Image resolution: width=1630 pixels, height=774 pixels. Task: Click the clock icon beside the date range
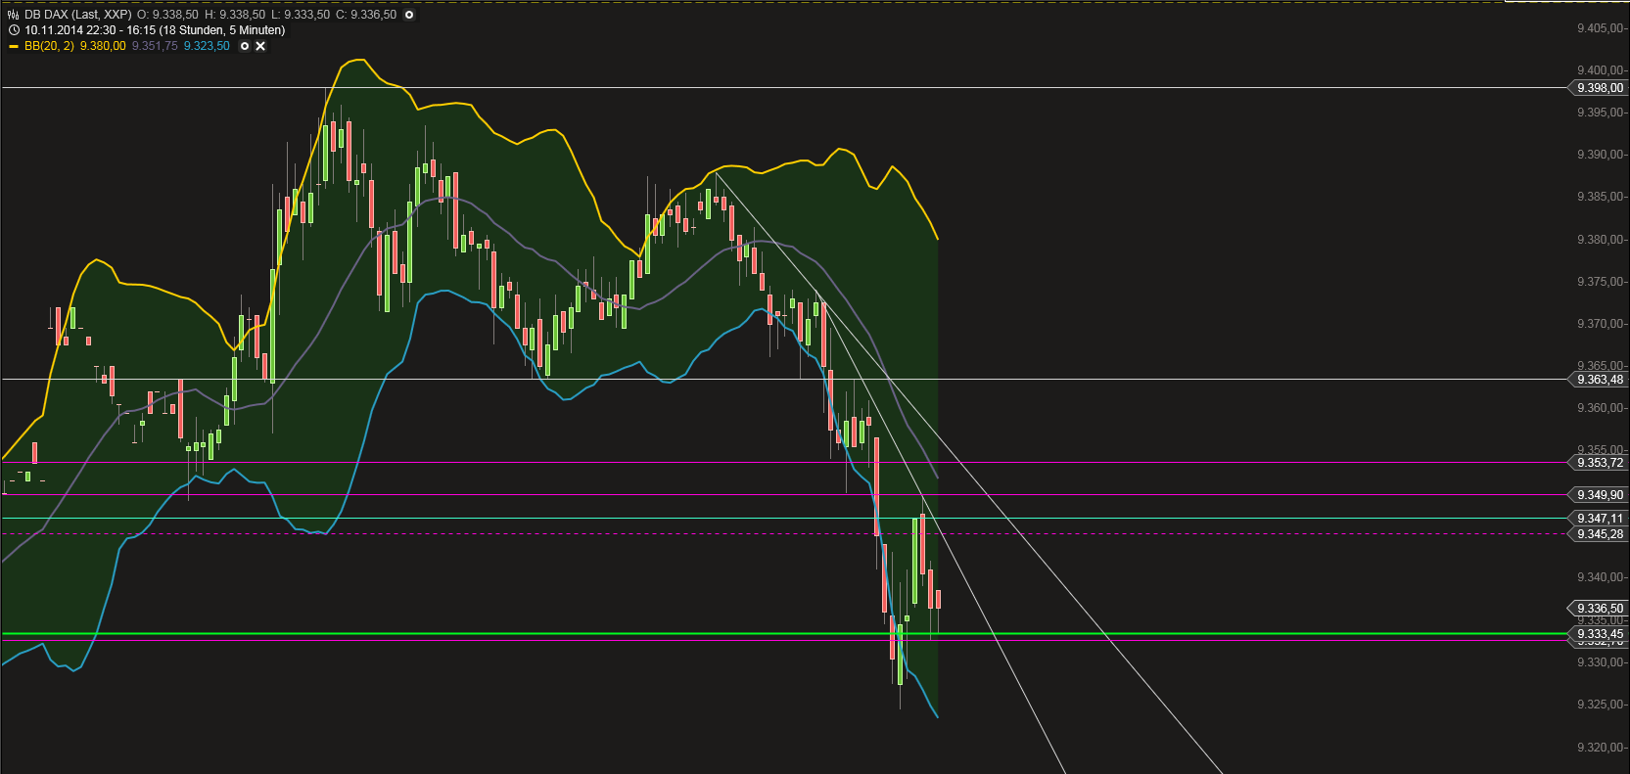point(14,30)
